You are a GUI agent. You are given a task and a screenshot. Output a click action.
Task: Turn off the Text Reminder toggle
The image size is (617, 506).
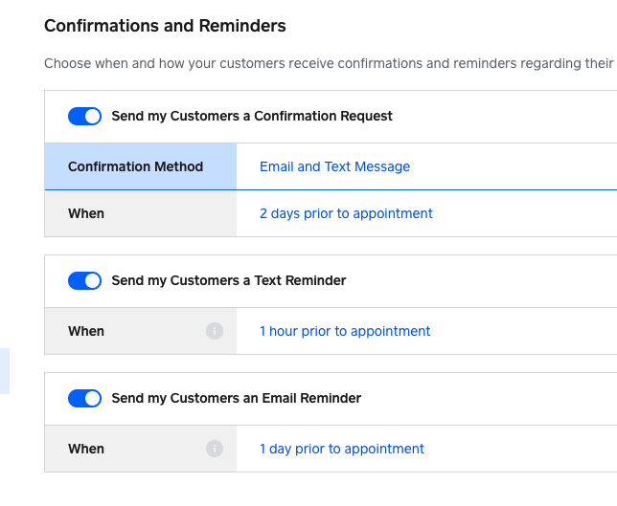(84, 280)
